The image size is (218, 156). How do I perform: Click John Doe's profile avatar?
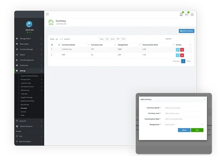point(29,24)
